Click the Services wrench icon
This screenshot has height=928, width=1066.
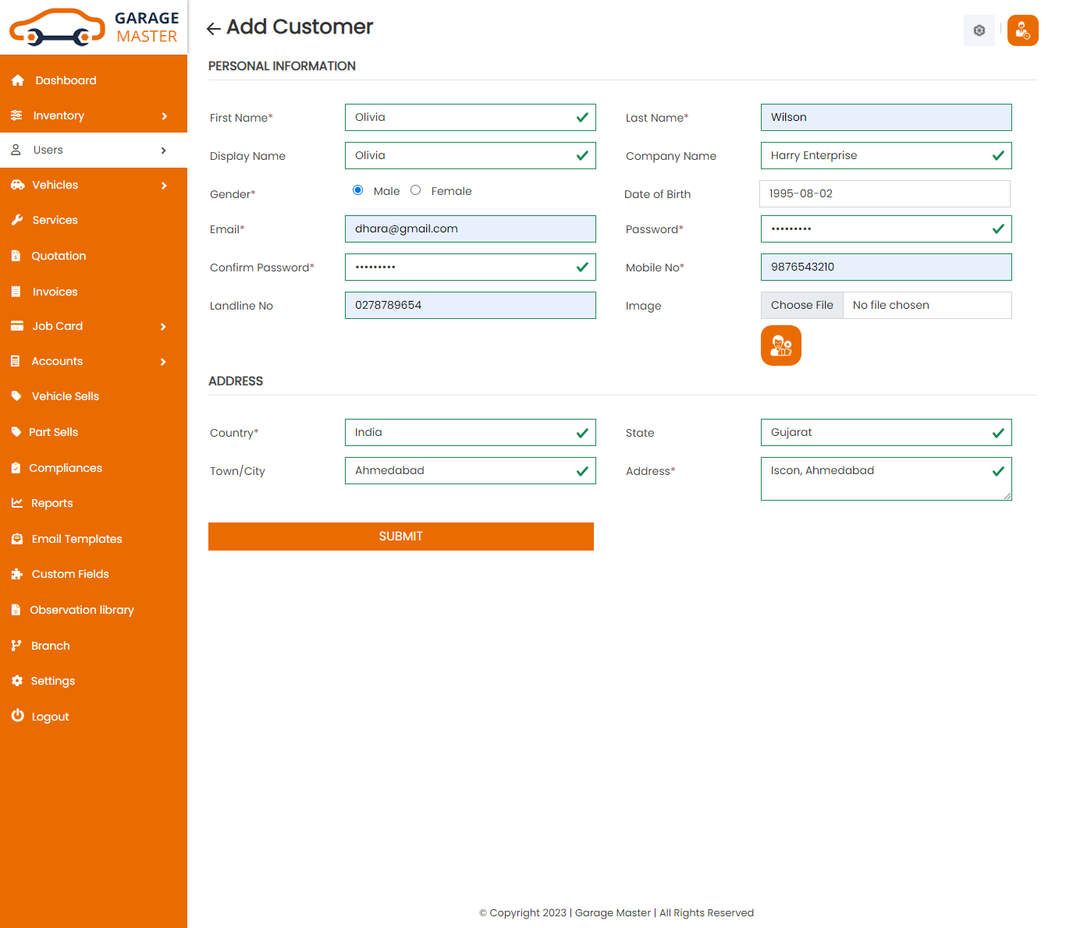point(17,220)
